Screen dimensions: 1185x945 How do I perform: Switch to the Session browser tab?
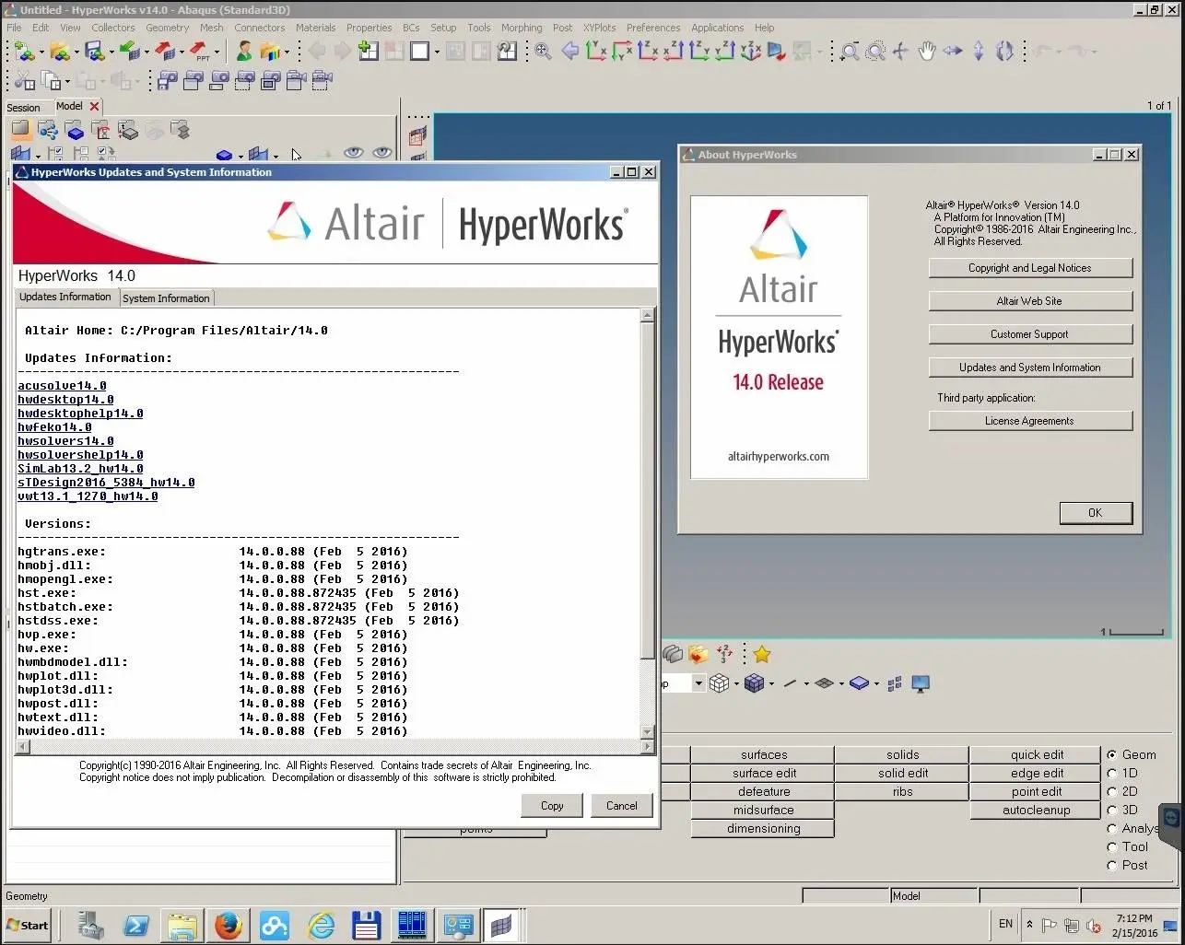click(x=23, y=108)
